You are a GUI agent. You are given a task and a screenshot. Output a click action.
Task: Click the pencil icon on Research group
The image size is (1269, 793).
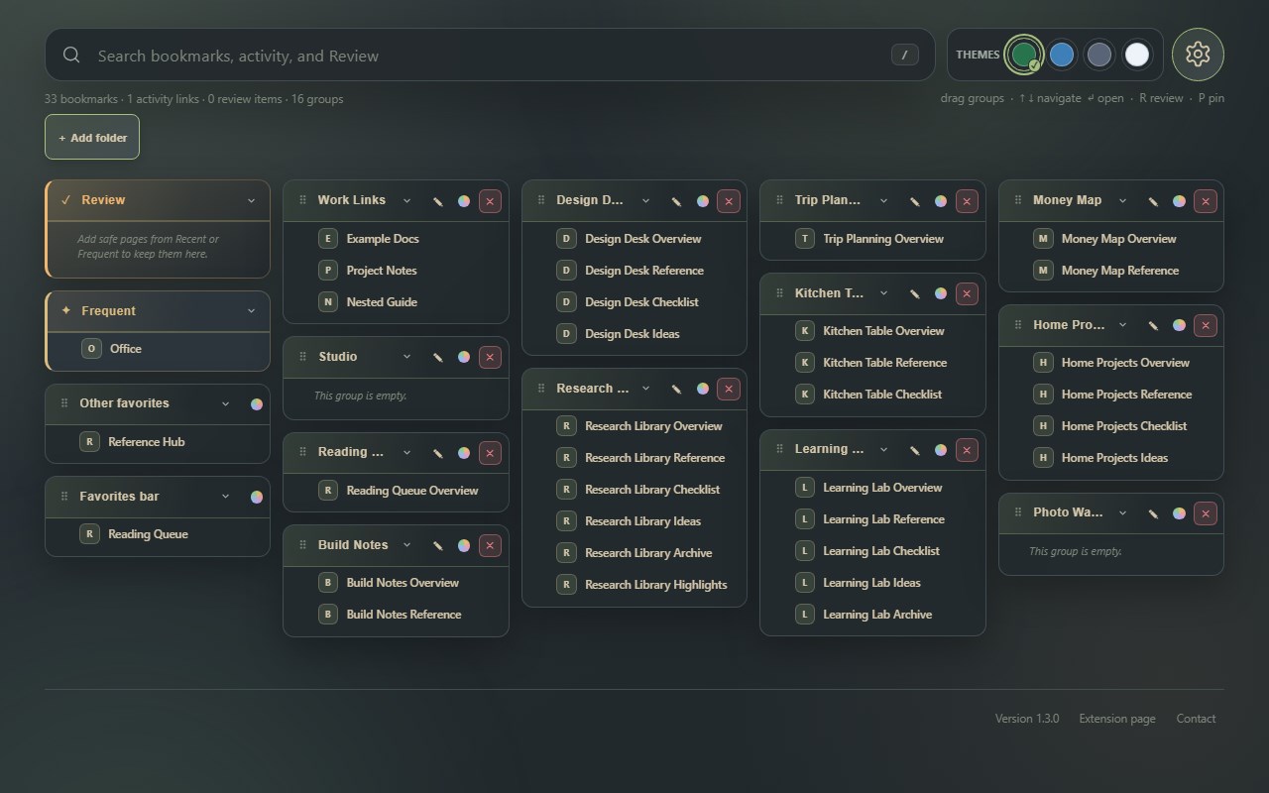click(x=676, y=389)
